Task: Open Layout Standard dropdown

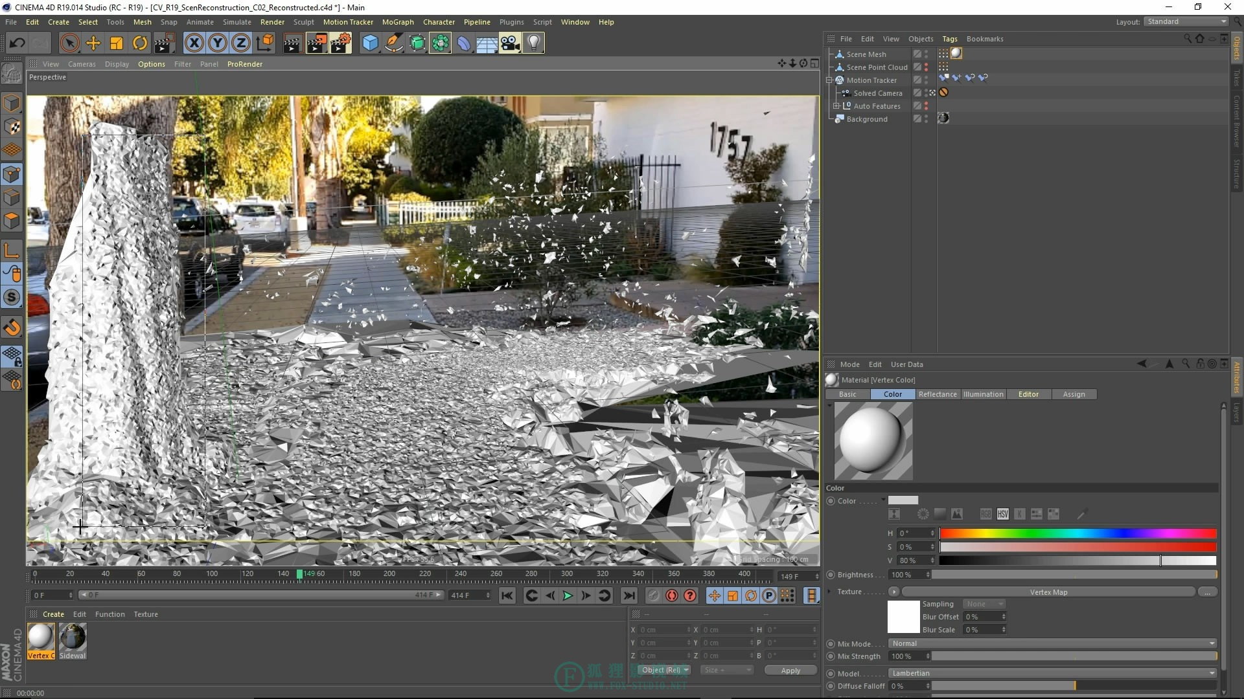Action: tap(1186, 21)
